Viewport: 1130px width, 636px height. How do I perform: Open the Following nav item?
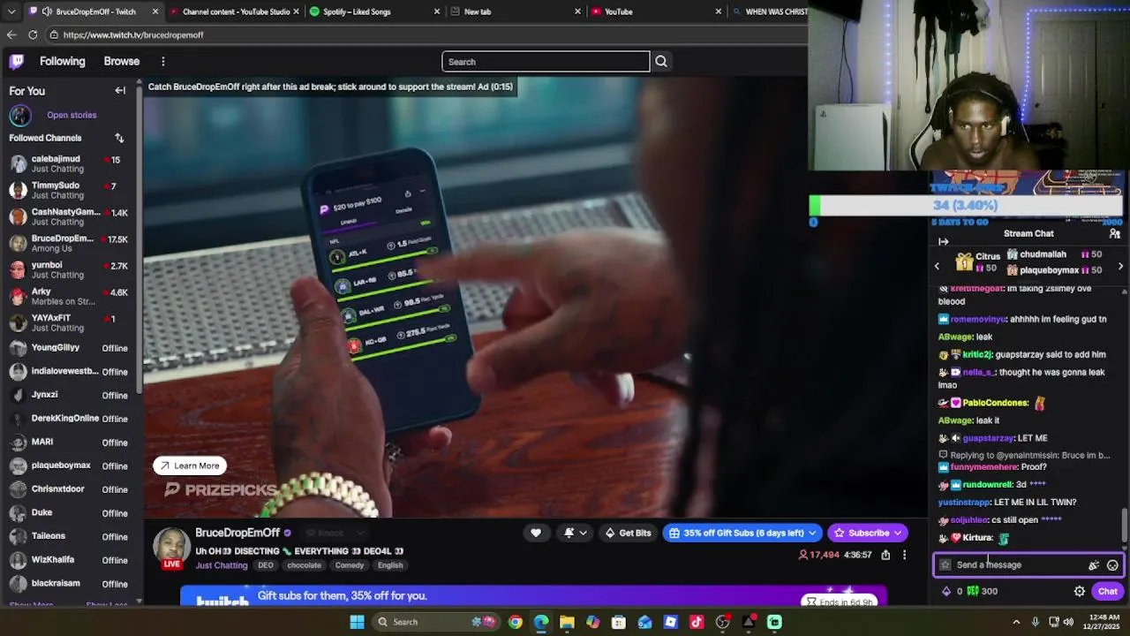click(x=62, y=61)
